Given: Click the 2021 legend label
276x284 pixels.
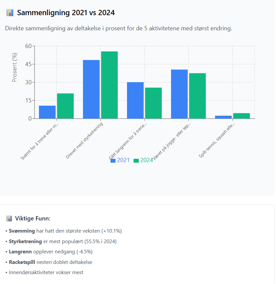Looking at the screenshot, I should coord(123,160).
